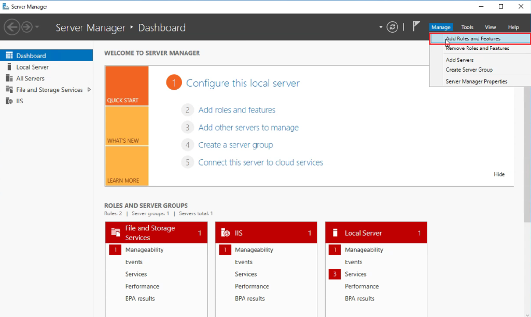Click the IIS icon in sidebar
This screenshot has height=317, width=531.
(9, 101)
